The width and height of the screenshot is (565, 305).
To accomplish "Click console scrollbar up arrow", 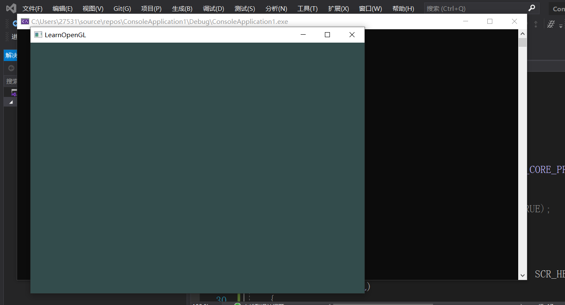I will pyautogui.click(x=522, y=33).
